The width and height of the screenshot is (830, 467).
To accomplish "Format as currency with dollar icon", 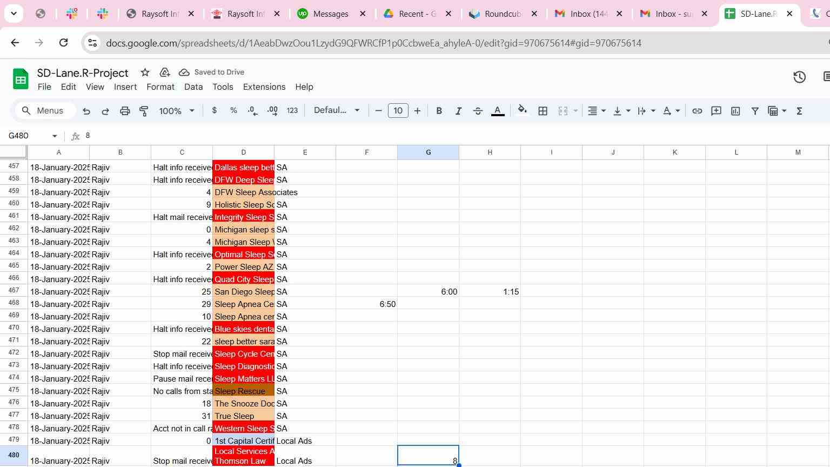I will click(x=215, y=111).
